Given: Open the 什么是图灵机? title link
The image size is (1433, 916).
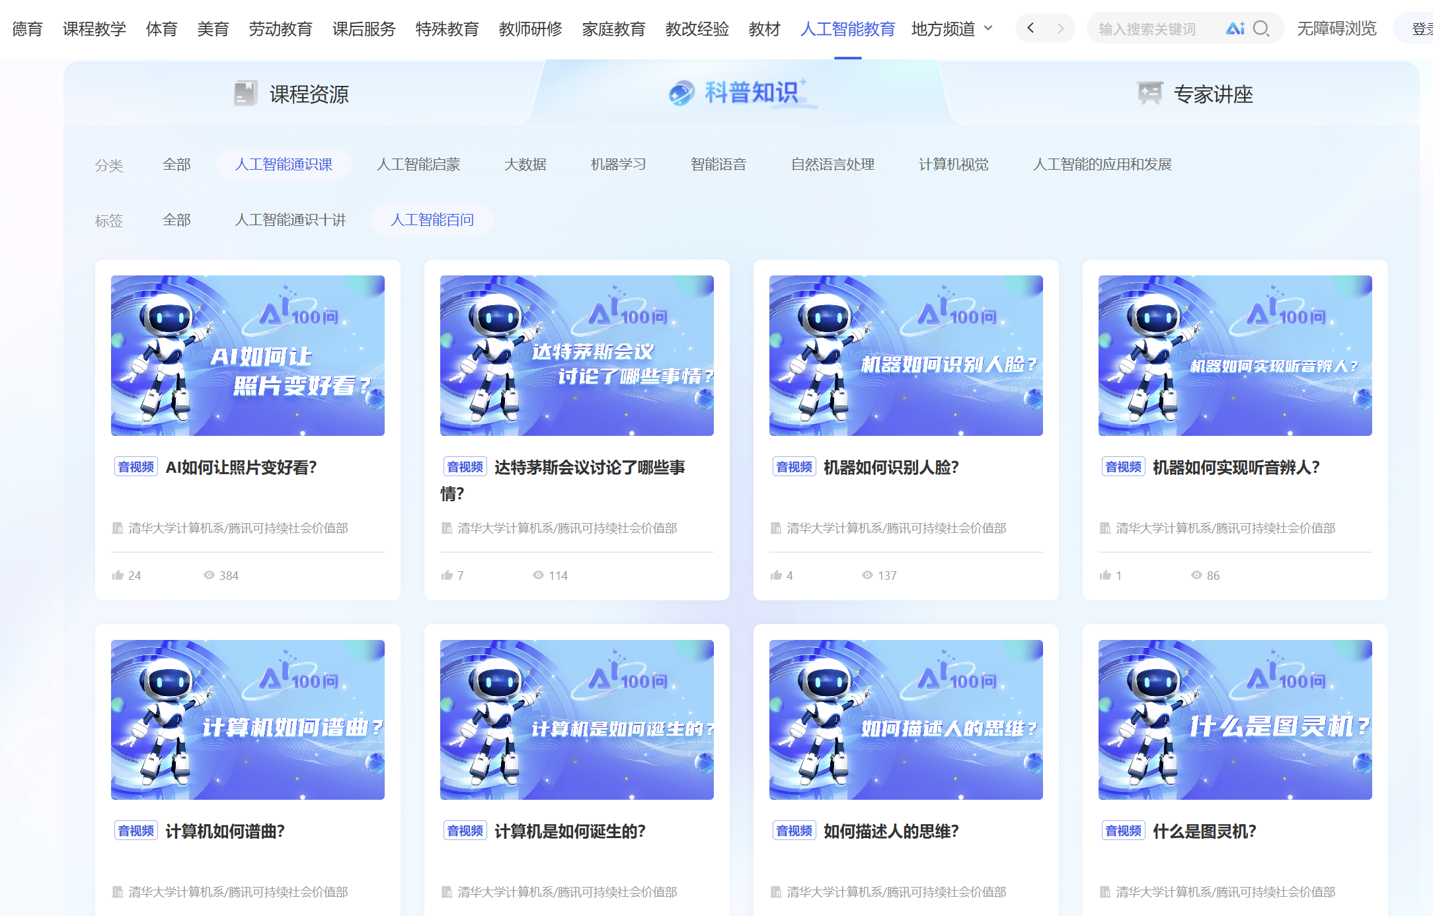Looking at the screenshot, I should (x=1204, y=831).
